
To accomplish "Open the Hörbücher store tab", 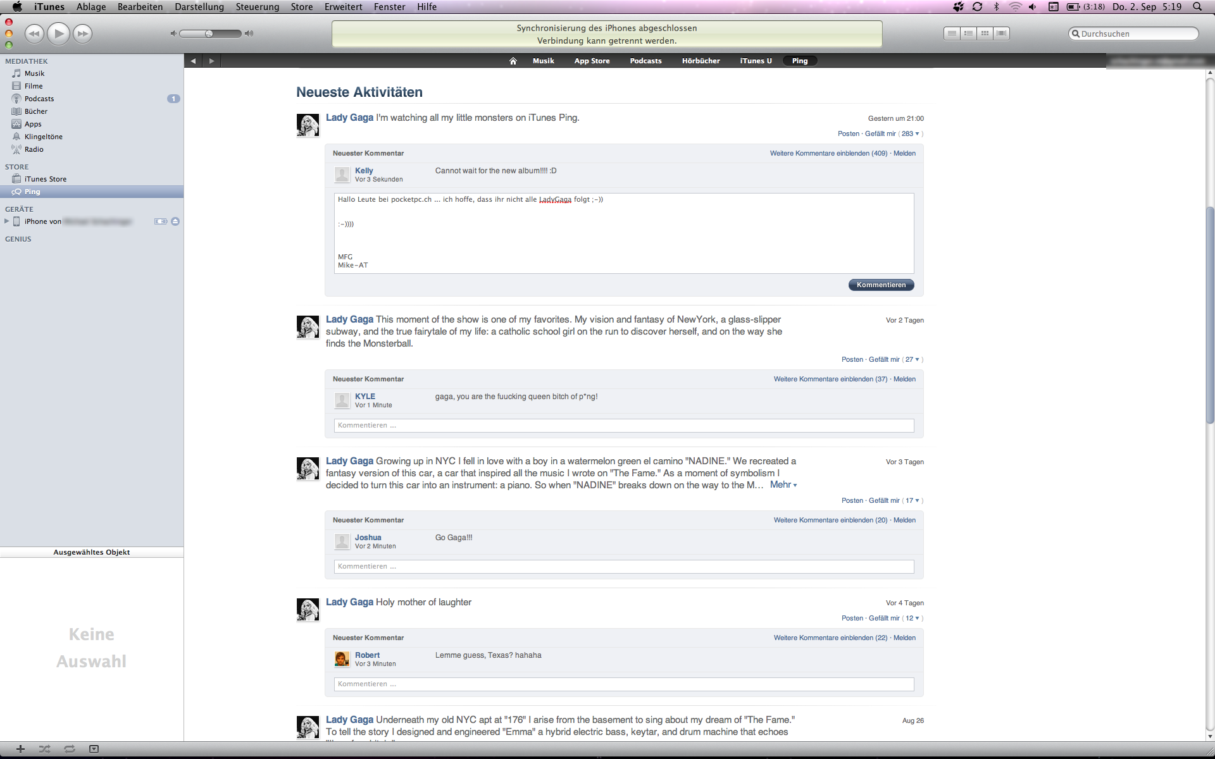I will (701, 61).
